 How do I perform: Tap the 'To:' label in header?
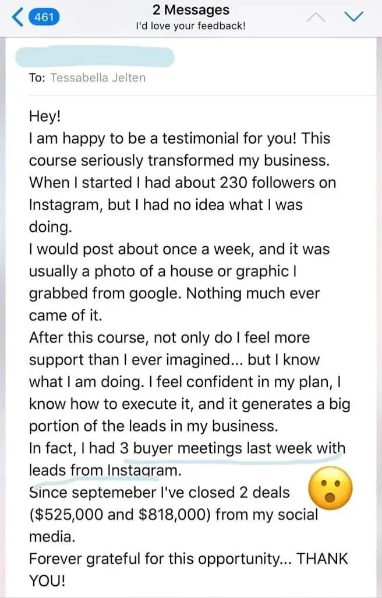[37, 78]
